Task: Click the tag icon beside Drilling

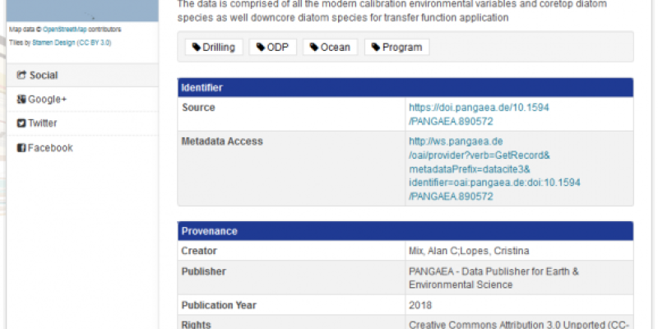Action: click(x=197, y=47)
